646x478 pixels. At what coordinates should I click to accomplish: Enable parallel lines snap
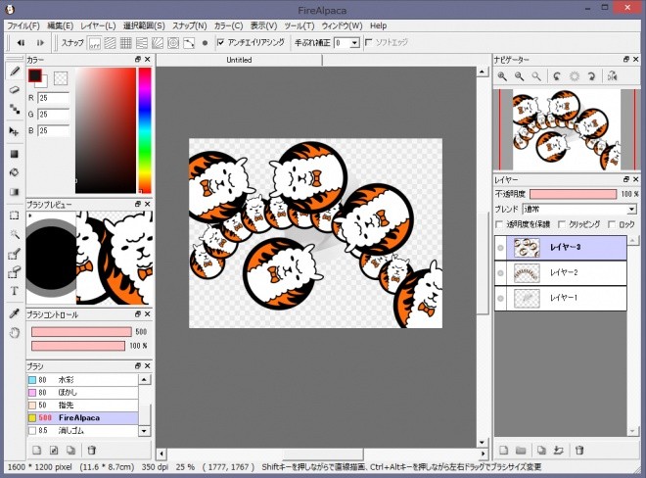tap(110, 43)
